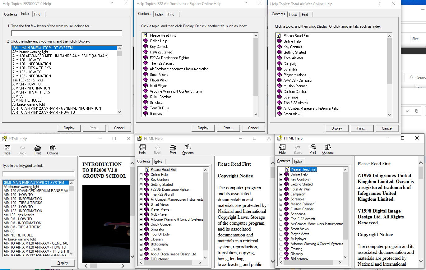Viewport: 426px width, 270px height.
Task: Click Mission Planner book icon in Total Air War Help Topics
Action: [279, 86]
